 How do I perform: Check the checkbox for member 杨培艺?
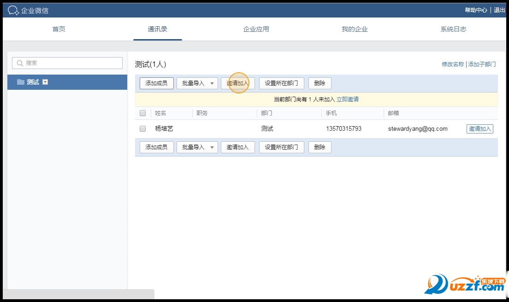tap(142, 128)
